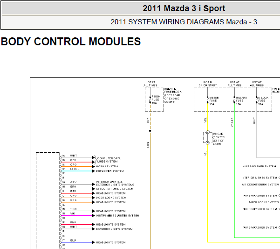The image size is (280, 249).
Task: Click the right-side "DOOR LOCKS SYSTEM" label
Action: [264, 202]
